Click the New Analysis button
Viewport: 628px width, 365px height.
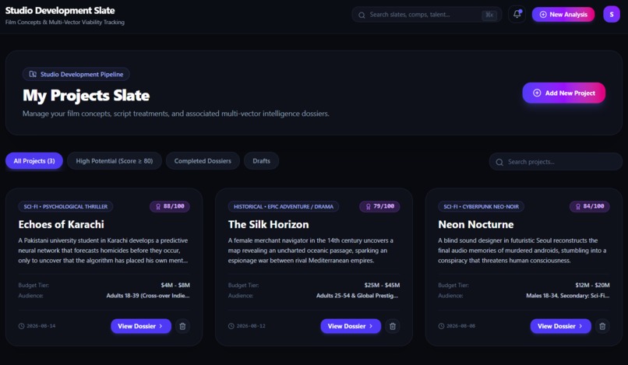(563, 15)
